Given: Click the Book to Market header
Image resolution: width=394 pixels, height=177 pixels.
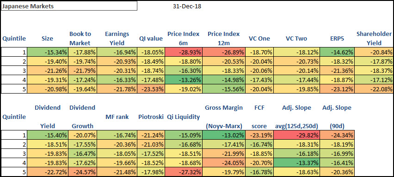Looking at the screenshot, I should 80,38.
